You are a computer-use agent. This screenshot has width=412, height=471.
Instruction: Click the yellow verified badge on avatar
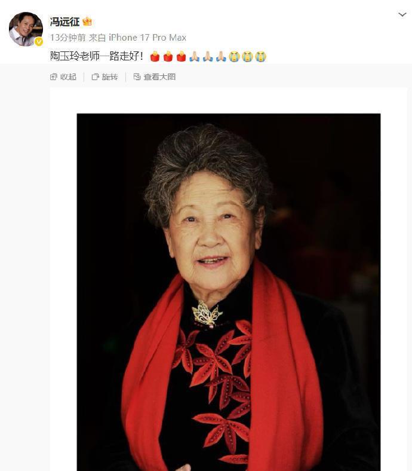coord(38,42)
